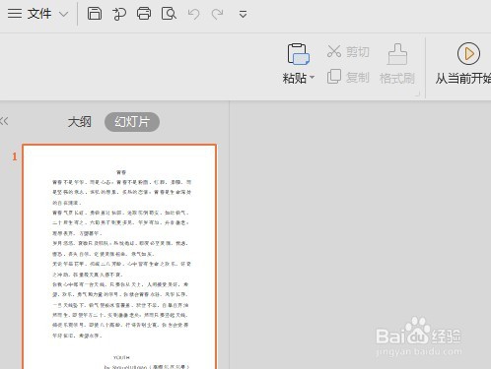
Task: Click the 剪切 cut button
Action: [x=348, y=51]
